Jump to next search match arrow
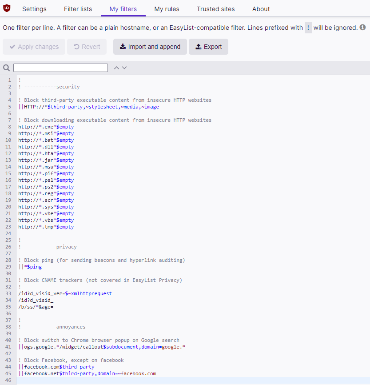This screenshot has width=370, height=385. [x=124, y=68]
